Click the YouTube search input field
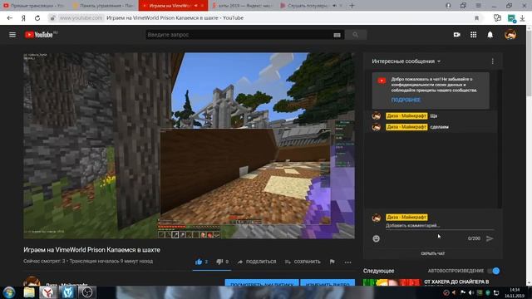Image resolution: width=532 pixels, height=299 pixels. tap(240, 35)
